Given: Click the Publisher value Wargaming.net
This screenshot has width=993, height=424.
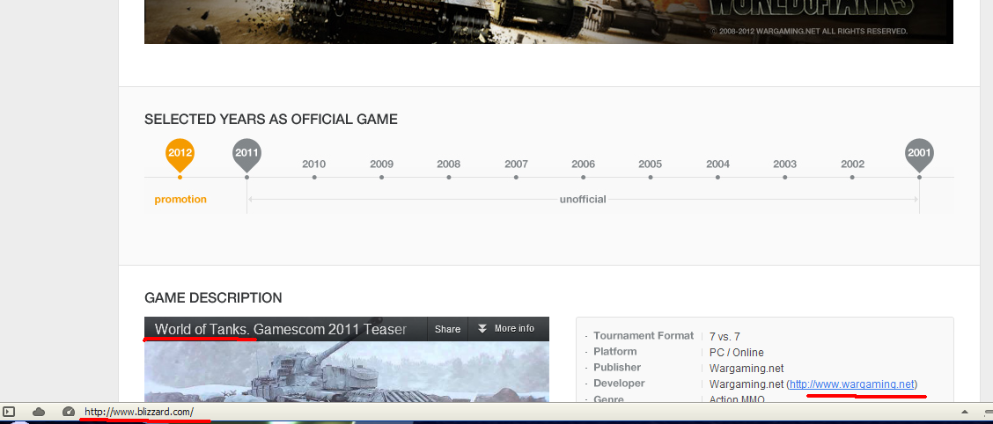Looking at the screenshot, I should coord(747,369).
